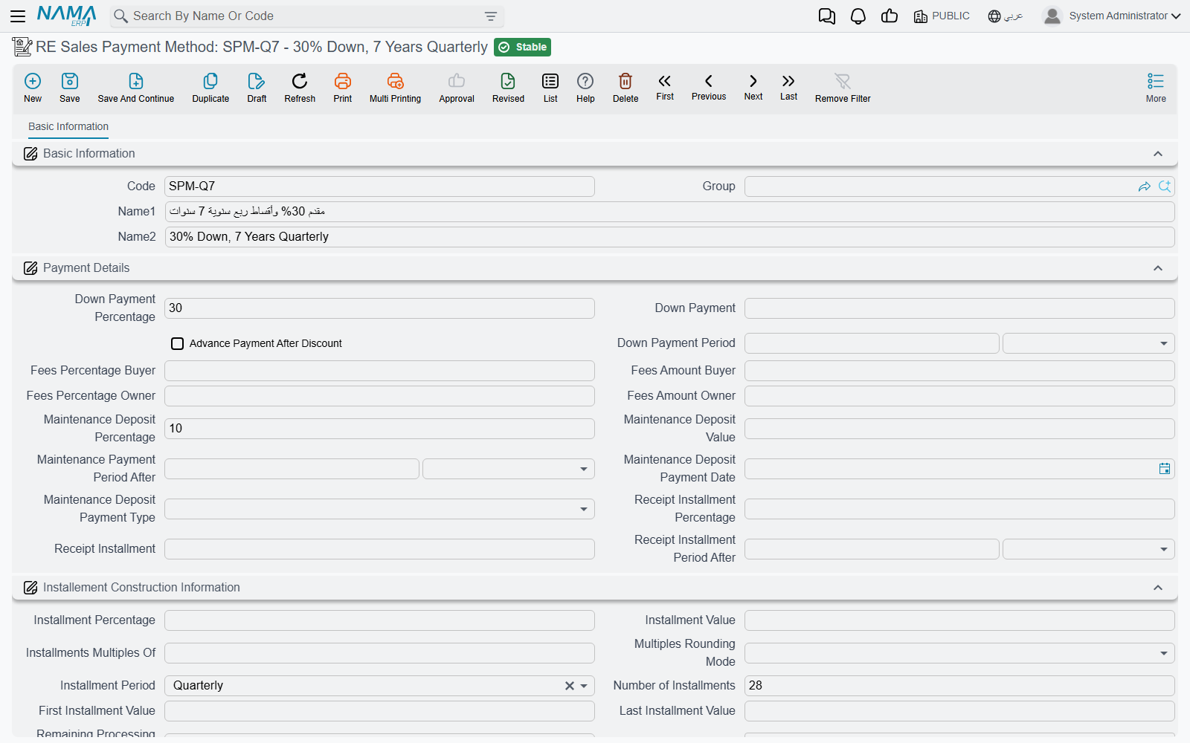The image size is (1190, 743).
Task: Click Maintenance Deposit Percentage field
Action: 379,429
